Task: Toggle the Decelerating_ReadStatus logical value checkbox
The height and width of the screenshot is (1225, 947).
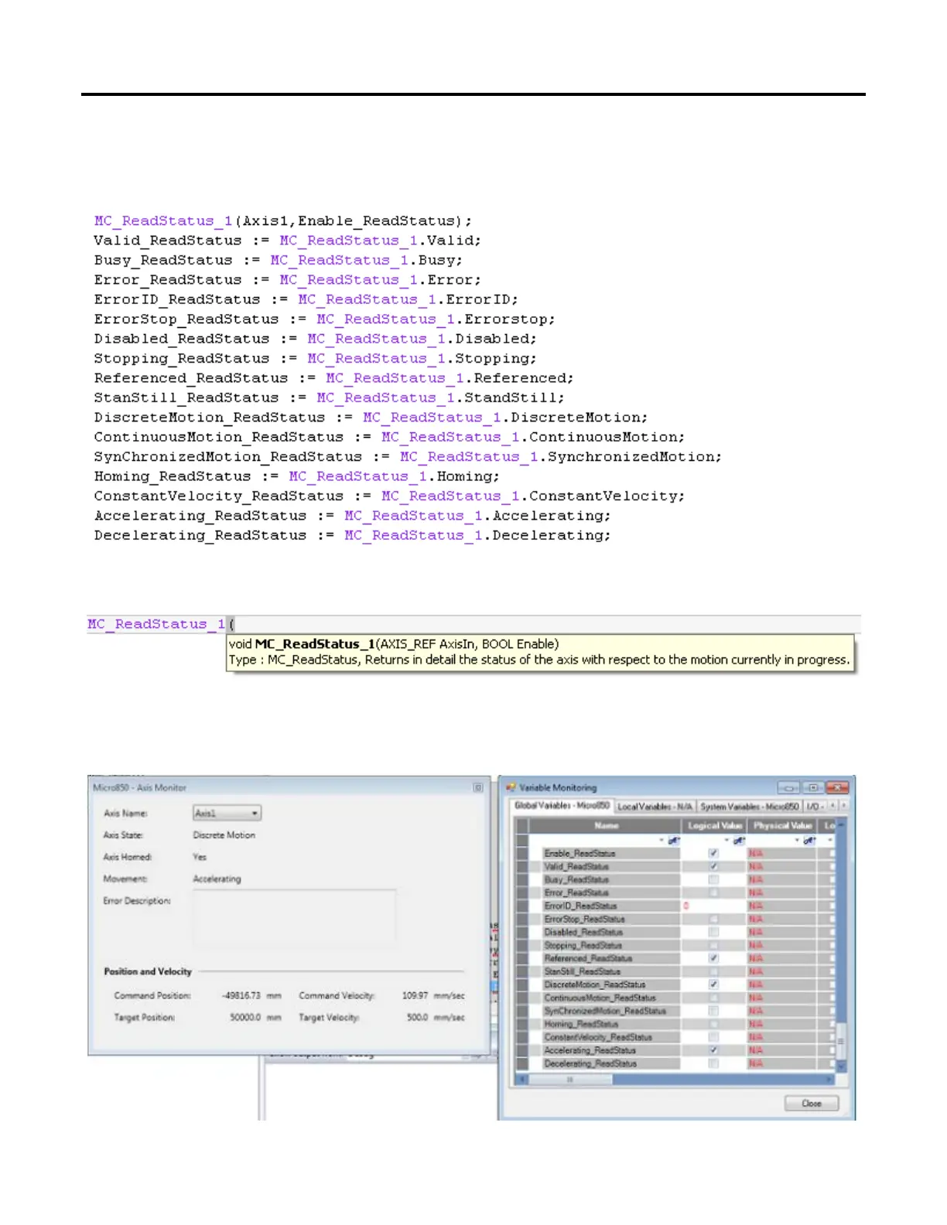Action: pyautogui.click(x=713, y=1063)
